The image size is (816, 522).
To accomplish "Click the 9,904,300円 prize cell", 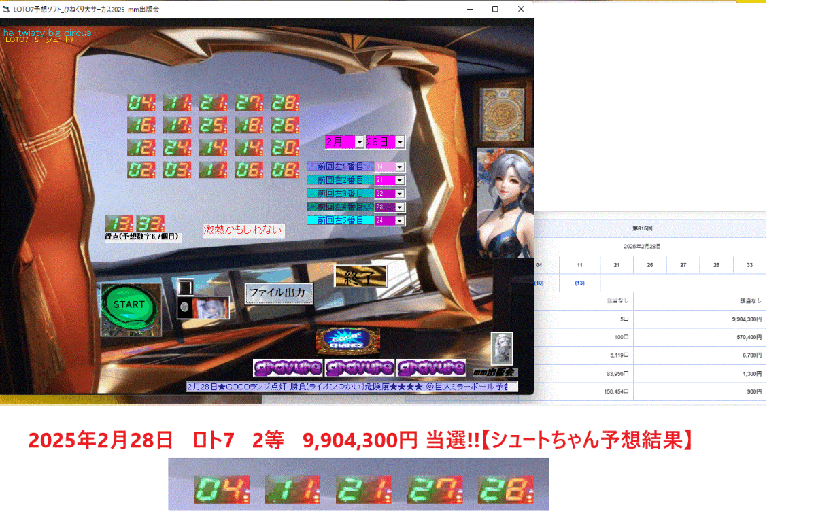I will tap(699, 319).
